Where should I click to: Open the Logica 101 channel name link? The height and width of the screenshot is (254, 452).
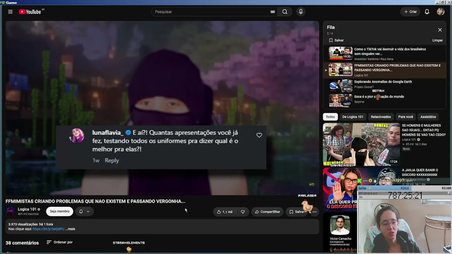[27, 209]
